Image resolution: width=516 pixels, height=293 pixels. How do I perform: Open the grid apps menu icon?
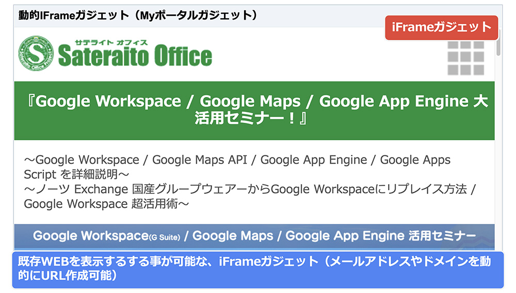(465, 58)
